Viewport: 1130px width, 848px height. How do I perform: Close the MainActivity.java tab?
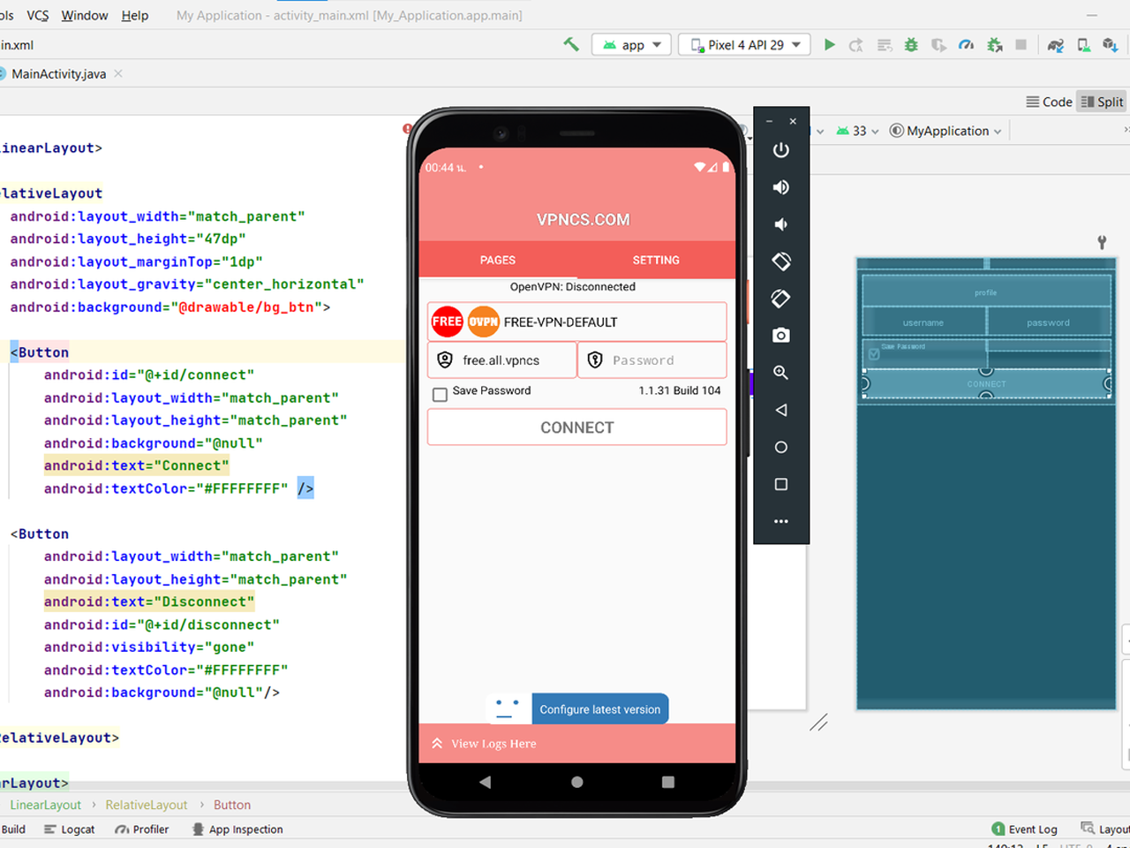(x=118, y=74)
